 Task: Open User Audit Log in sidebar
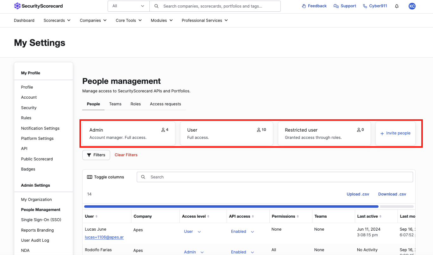(35, 240)
